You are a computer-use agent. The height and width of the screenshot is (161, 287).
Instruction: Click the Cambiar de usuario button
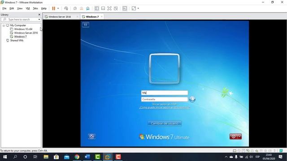click(165, 123)
